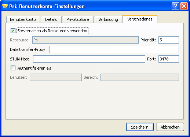Focus the Priorität input field
The width and height of the screenshot is (190, 137).
click(169, 40)
